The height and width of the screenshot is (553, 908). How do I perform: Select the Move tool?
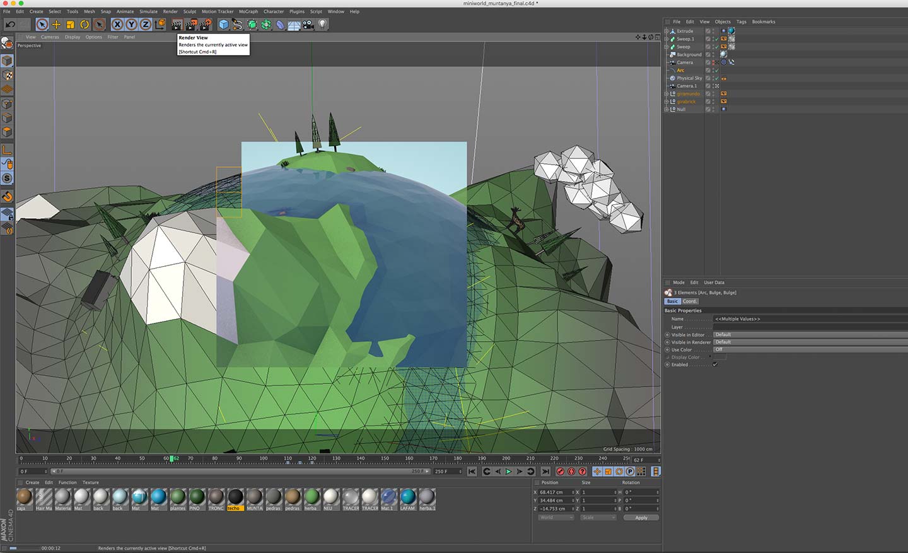click(56, 25)
